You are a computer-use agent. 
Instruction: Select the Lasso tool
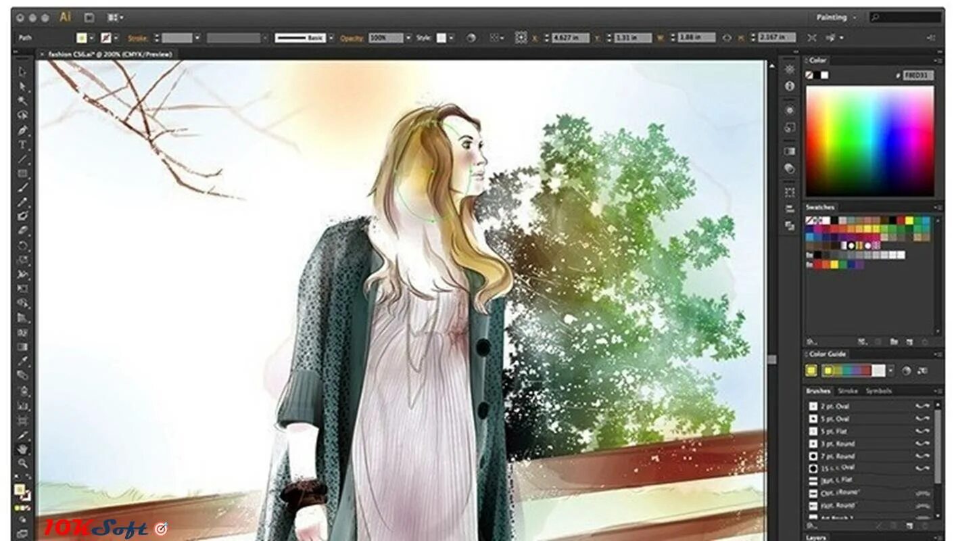[23, 116]
